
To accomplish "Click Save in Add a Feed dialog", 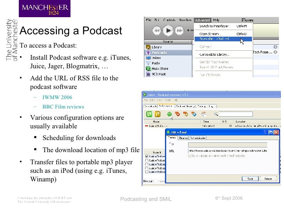I will [x=250, y=179].
